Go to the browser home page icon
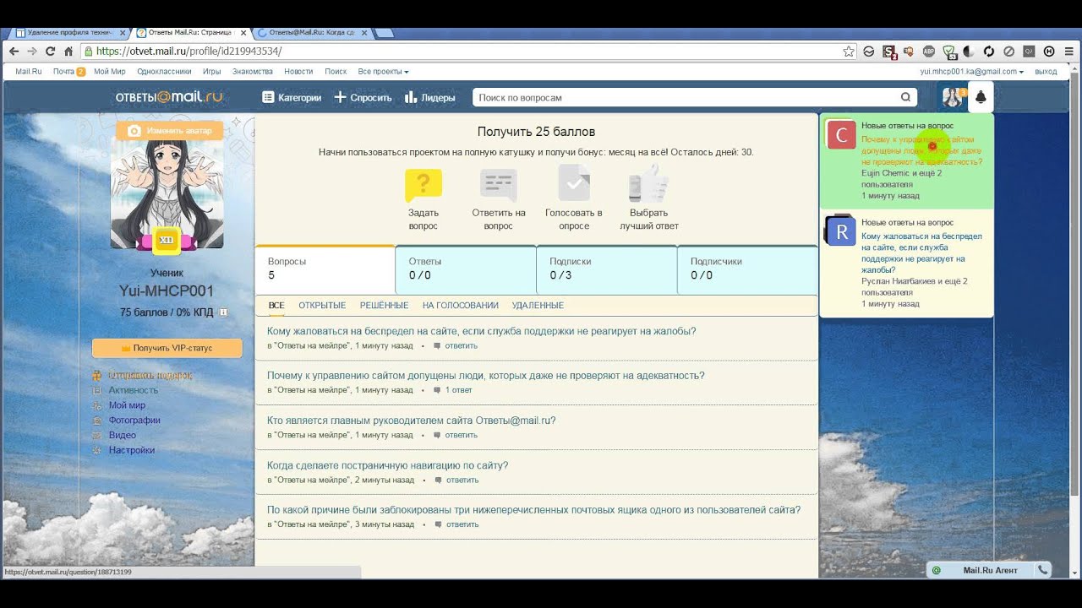This screenshot has height=608, width=1082. (69, 52)
